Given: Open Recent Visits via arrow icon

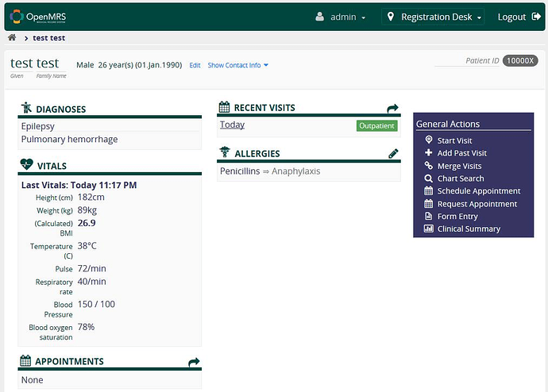Looking at the screenshot, I should pyautogui.click(x=393, y=108).
